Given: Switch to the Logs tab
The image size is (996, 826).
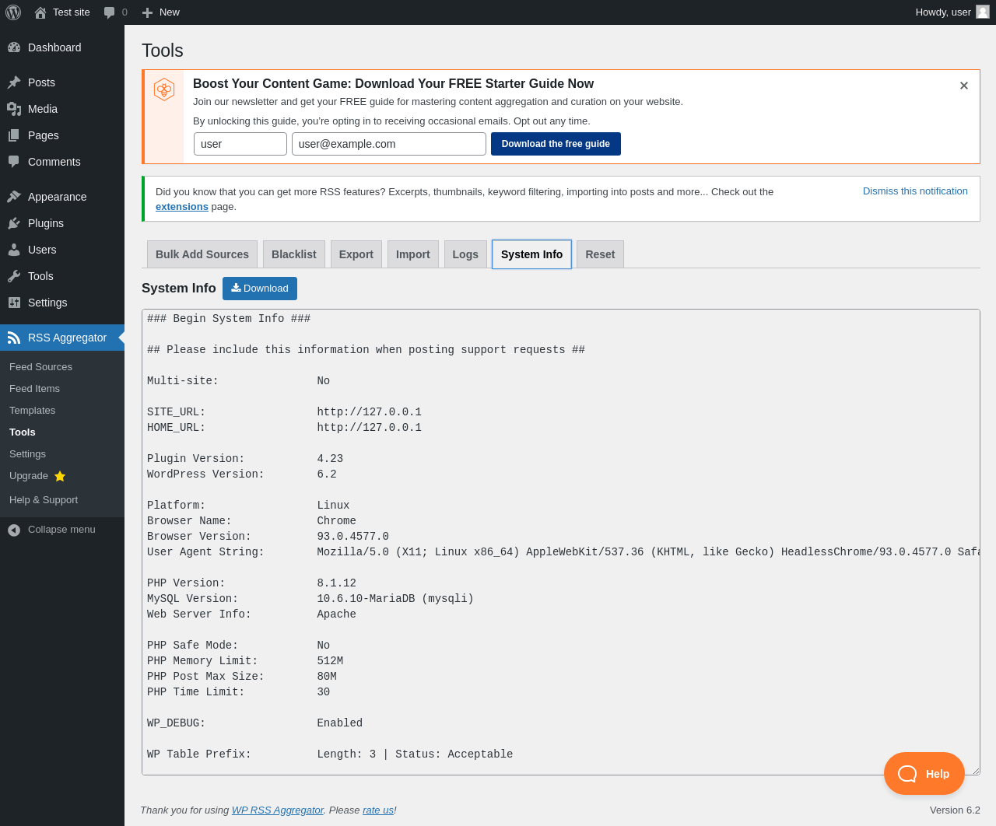Looking at the screenshot, I should click(465, 254).
